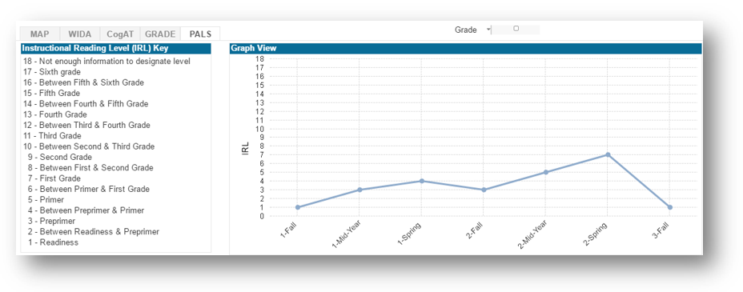Click the 2-Spring peak data point
The width and height of the screenshot is (743, 292).
[608, 154]
